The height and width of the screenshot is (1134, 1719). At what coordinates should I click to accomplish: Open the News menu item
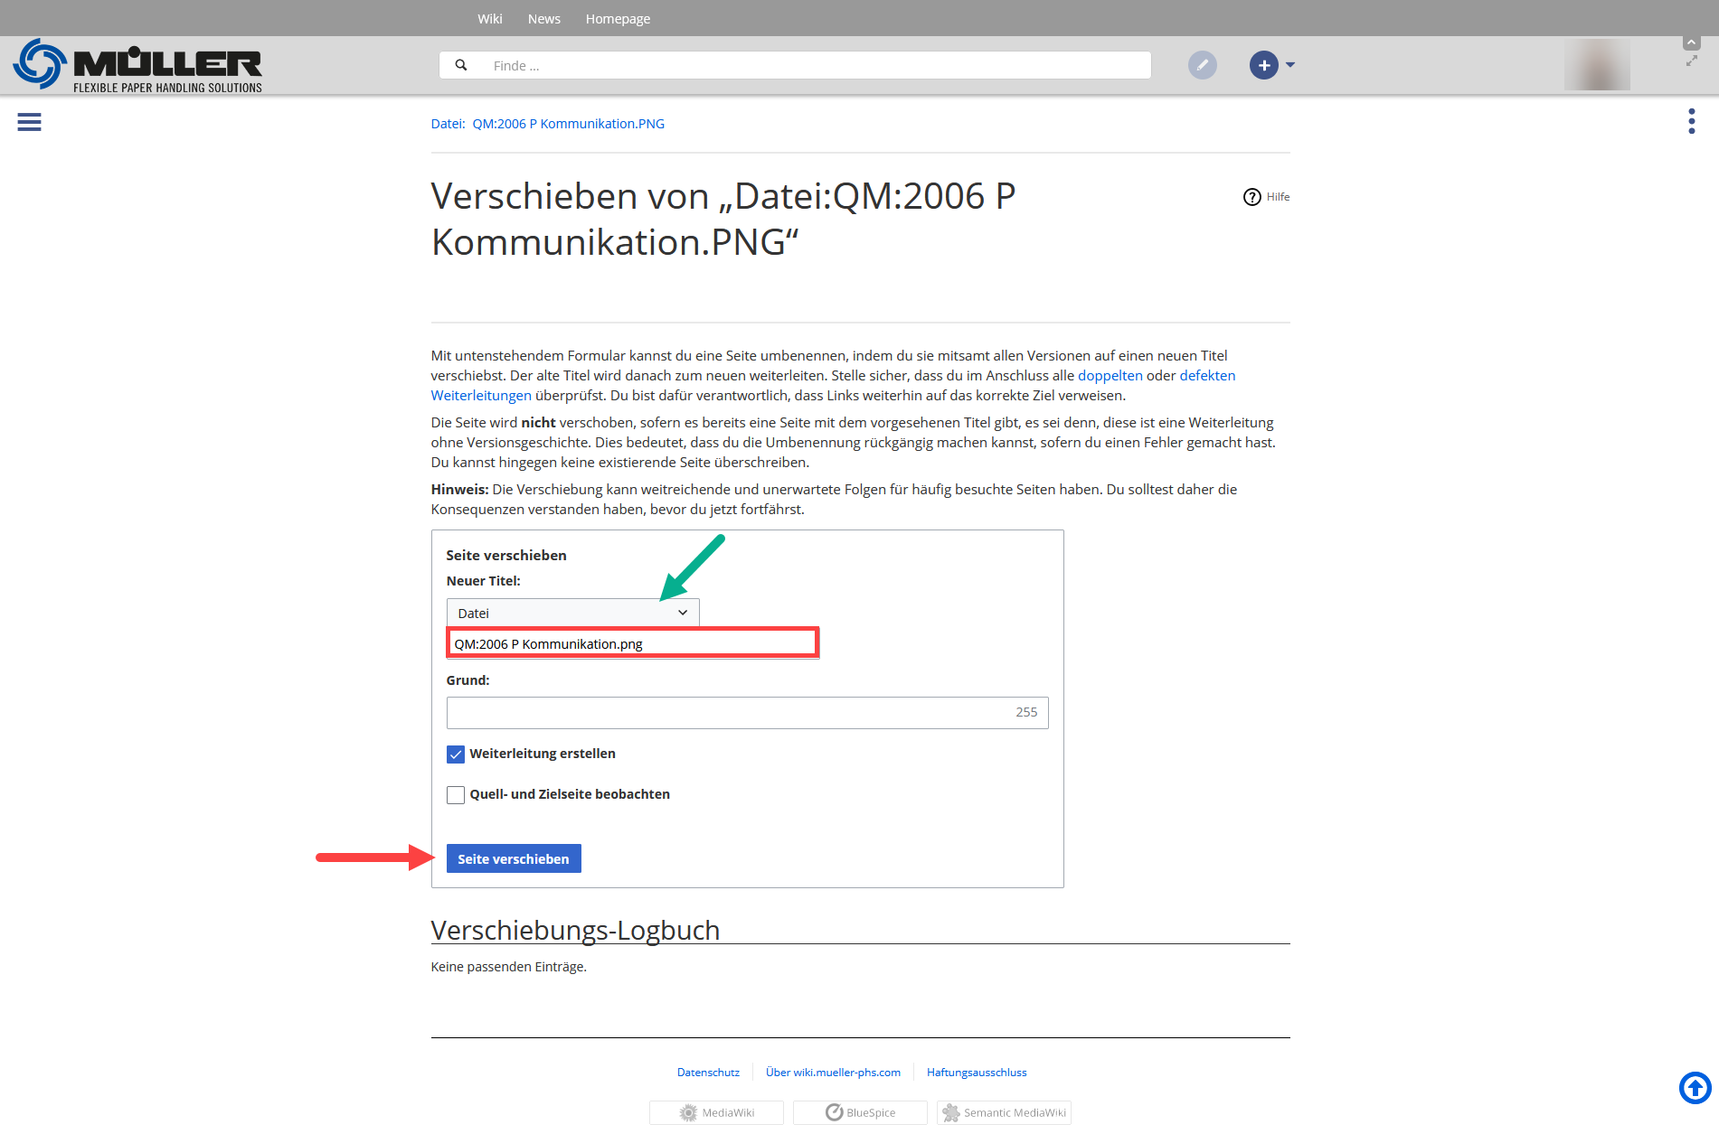(x=543, y=19)
